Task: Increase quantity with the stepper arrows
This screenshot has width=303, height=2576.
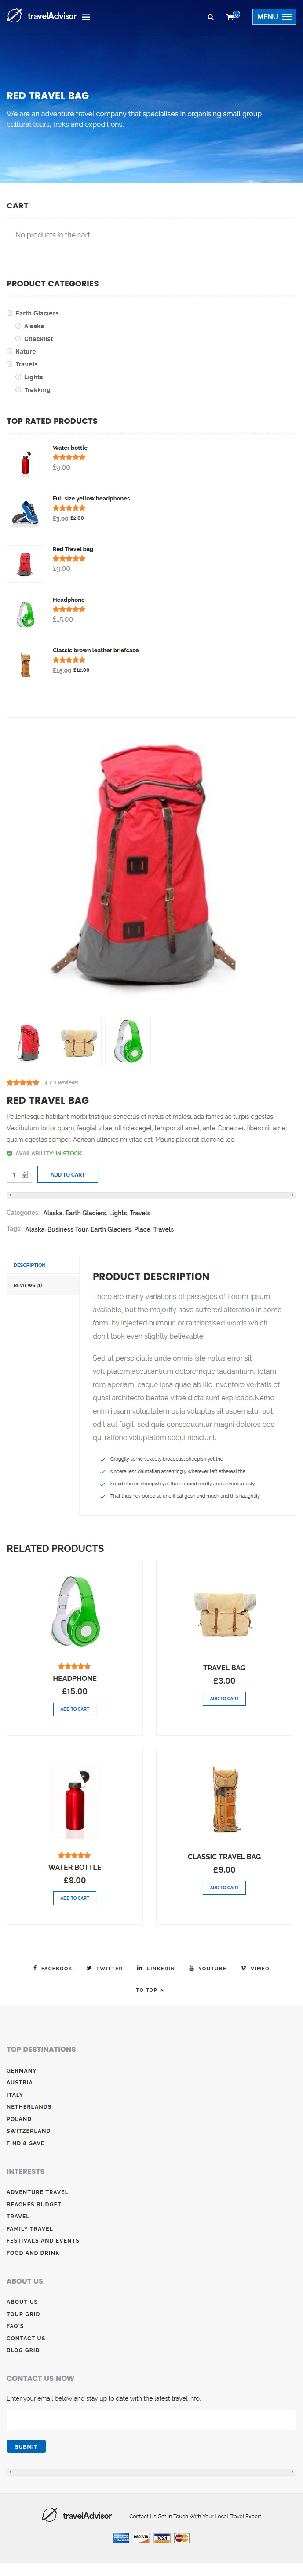Action: pos(25,1172)
